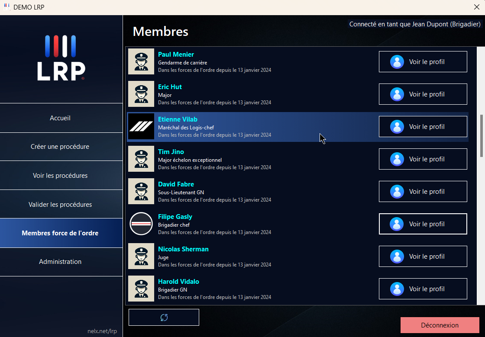Click the profile icon in Tim Jino's row
The width and height of the screenshot is (485, 337).
(397, 159)
